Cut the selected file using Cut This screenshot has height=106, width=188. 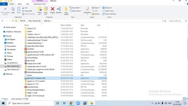coord(25,8)
